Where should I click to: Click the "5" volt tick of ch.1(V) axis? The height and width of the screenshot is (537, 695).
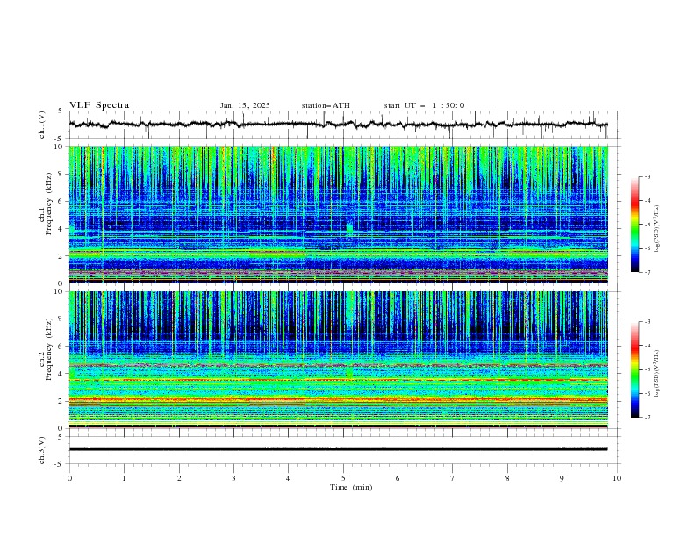61,111
